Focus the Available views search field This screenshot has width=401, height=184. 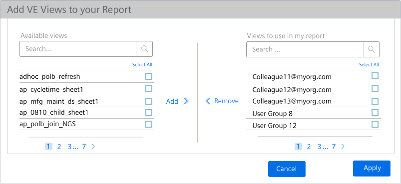pos(78,49)
